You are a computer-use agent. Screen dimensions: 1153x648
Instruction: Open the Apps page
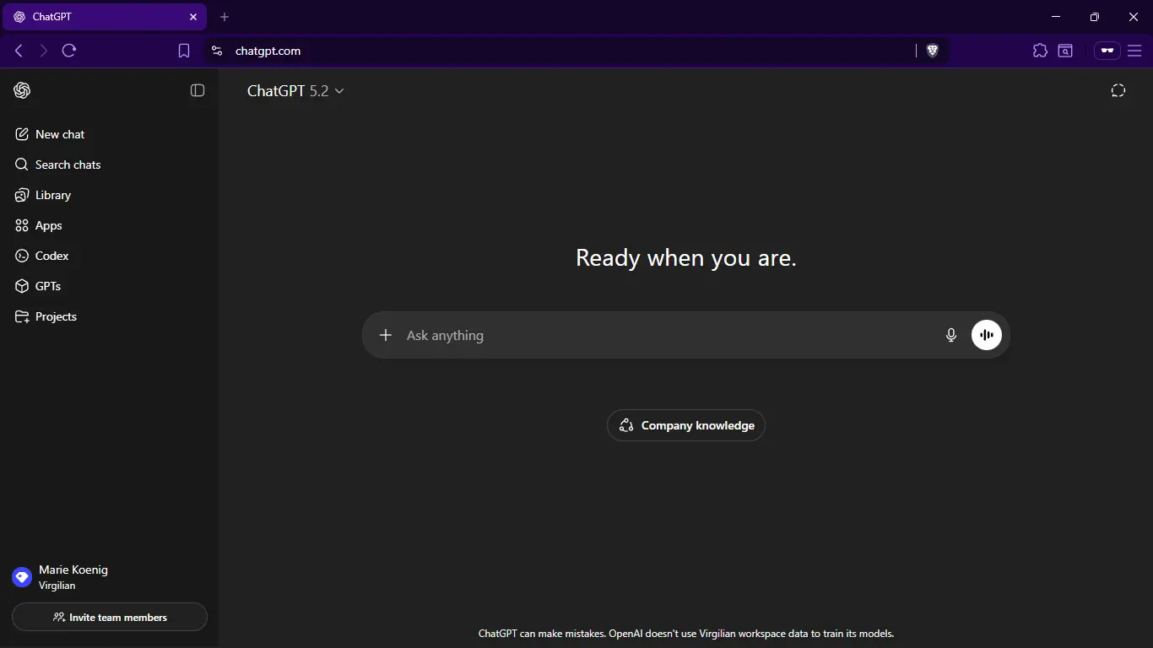[x=110, y=225]
